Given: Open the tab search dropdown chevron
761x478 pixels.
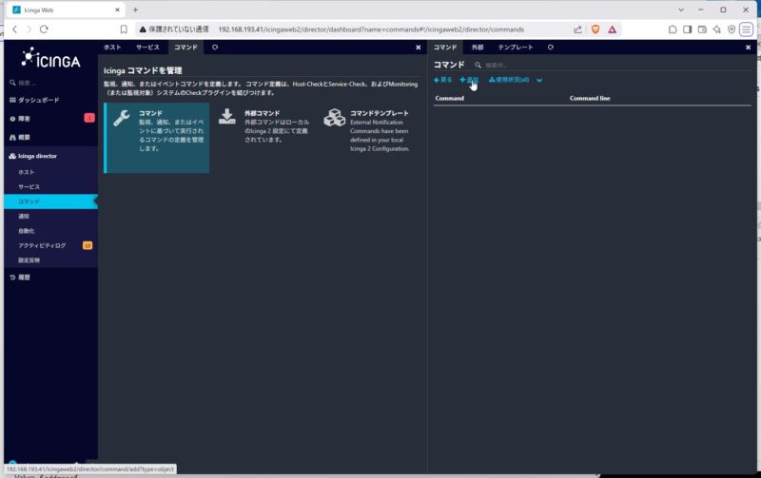Looking at the screenshot, I should (x=681, y=10).
